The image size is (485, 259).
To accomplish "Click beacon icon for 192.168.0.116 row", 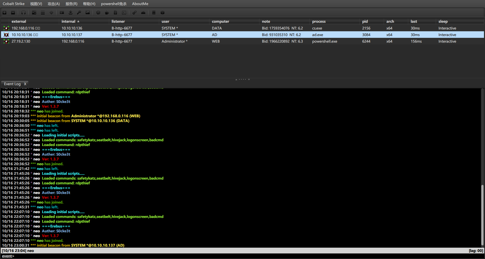I will pos(6,28).
